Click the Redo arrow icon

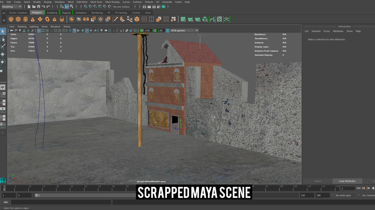[x=48, y=6]
